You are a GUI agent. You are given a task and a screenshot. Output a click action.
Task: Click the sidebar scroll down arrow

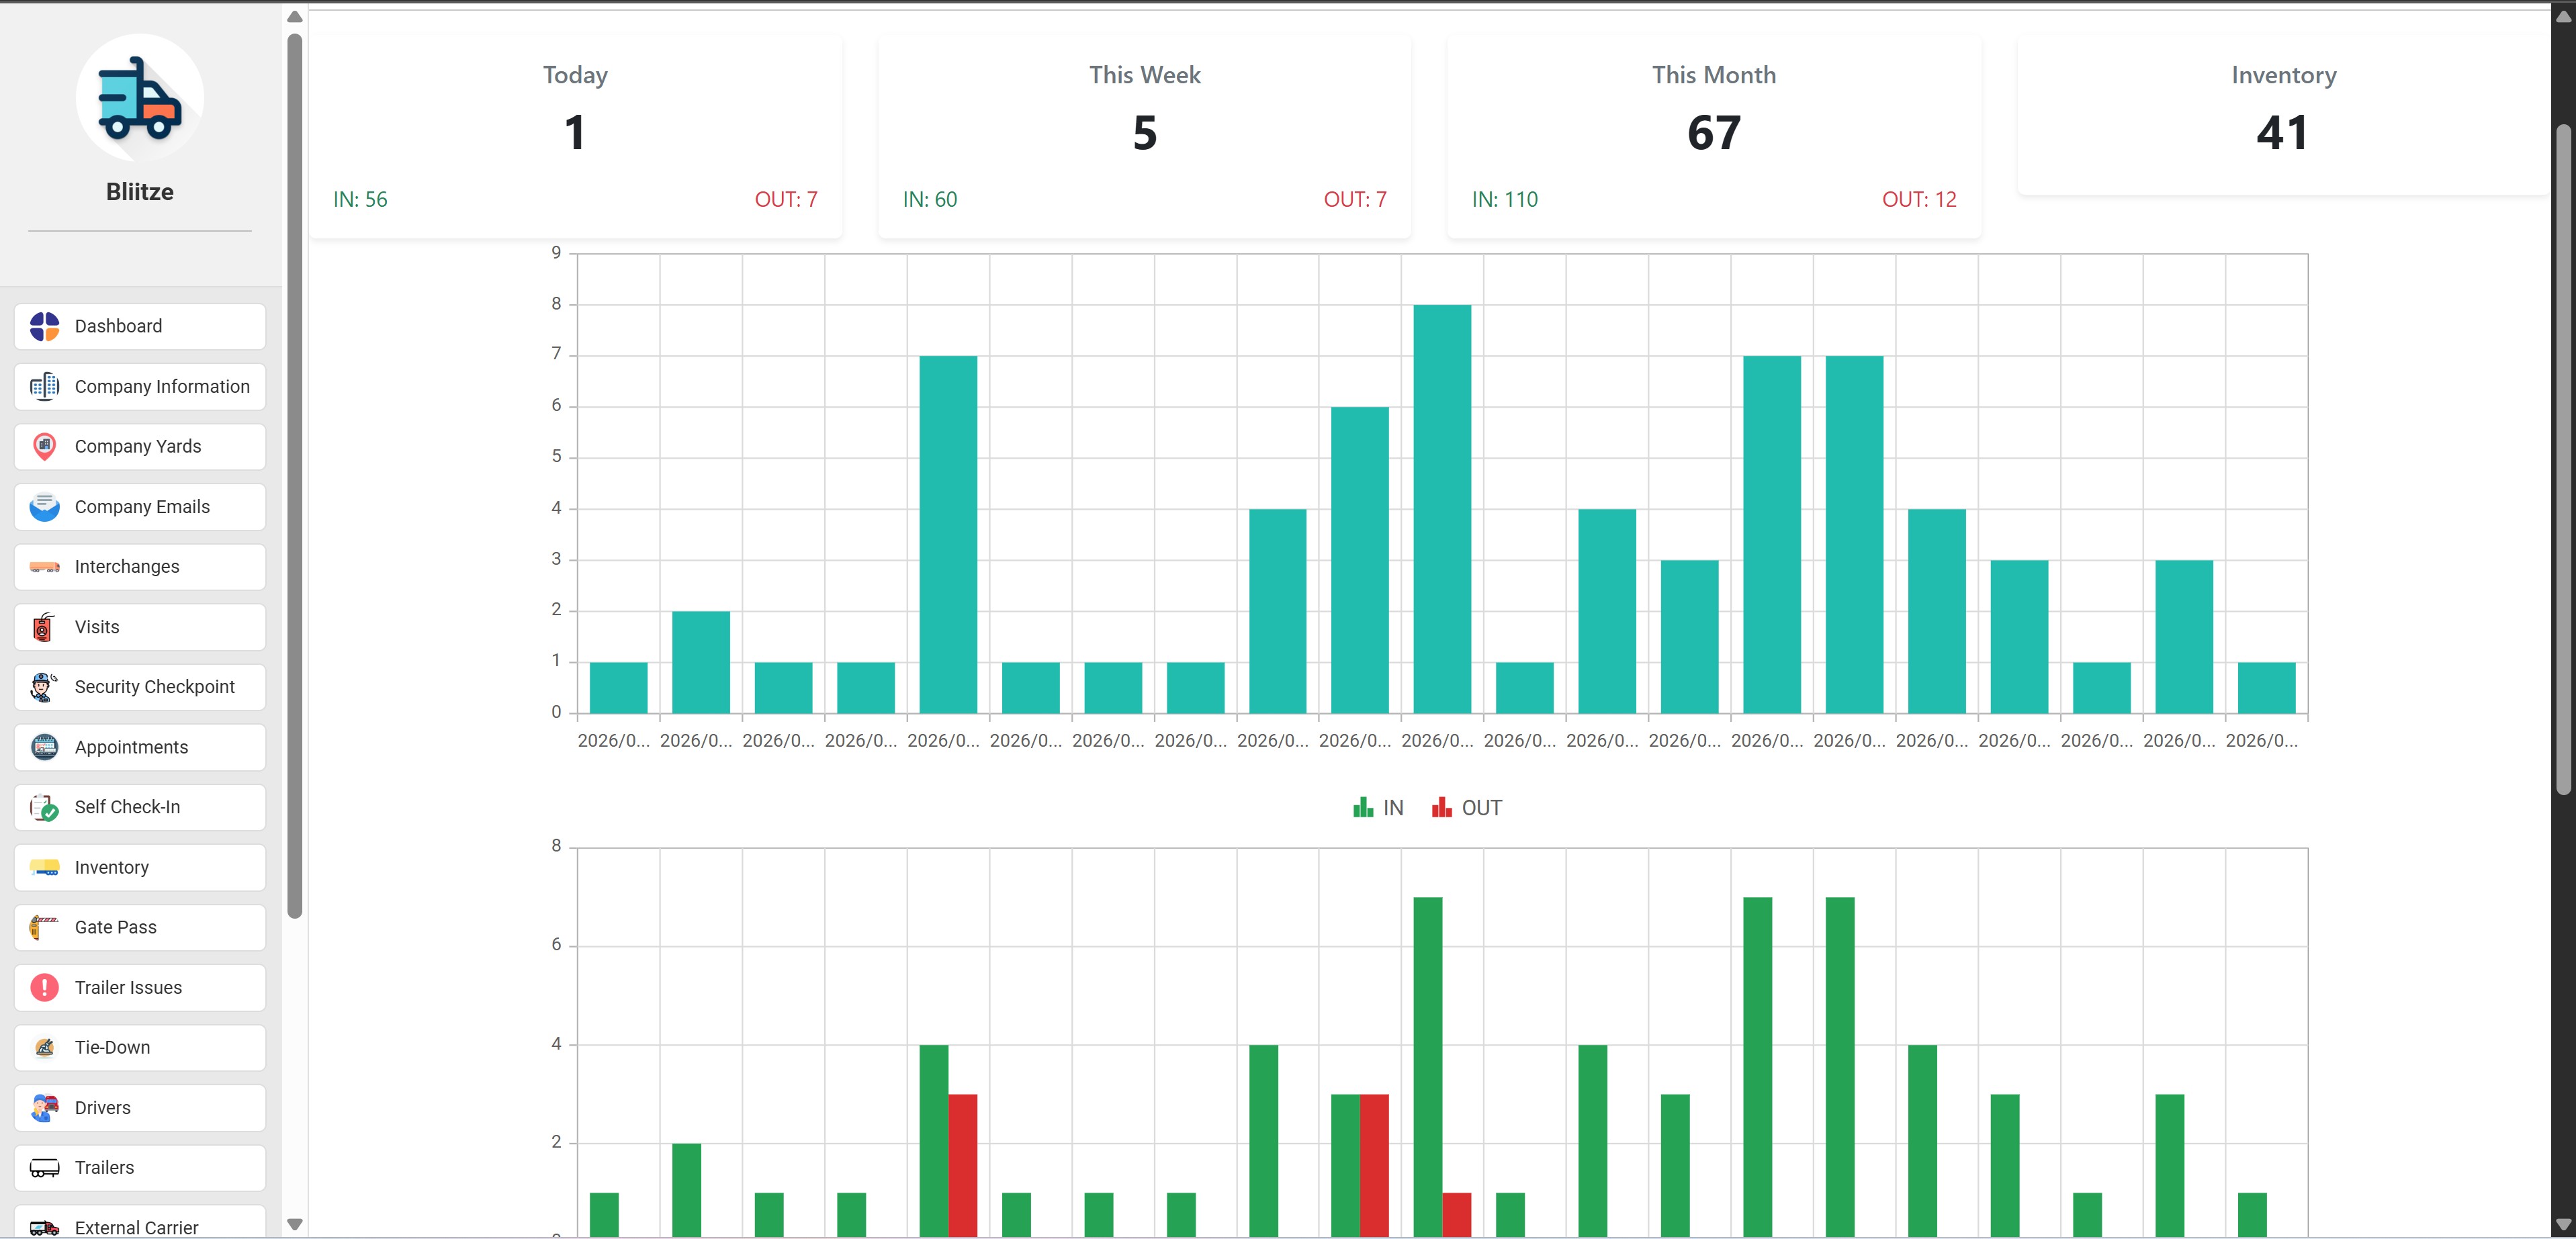(294, 1224)
